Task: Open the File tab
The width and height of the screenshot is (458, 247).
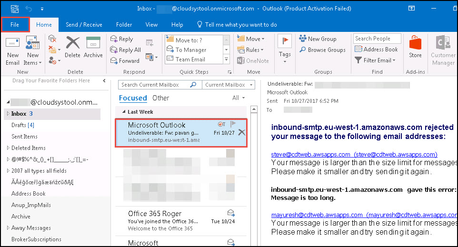Action: coord(15,25)
